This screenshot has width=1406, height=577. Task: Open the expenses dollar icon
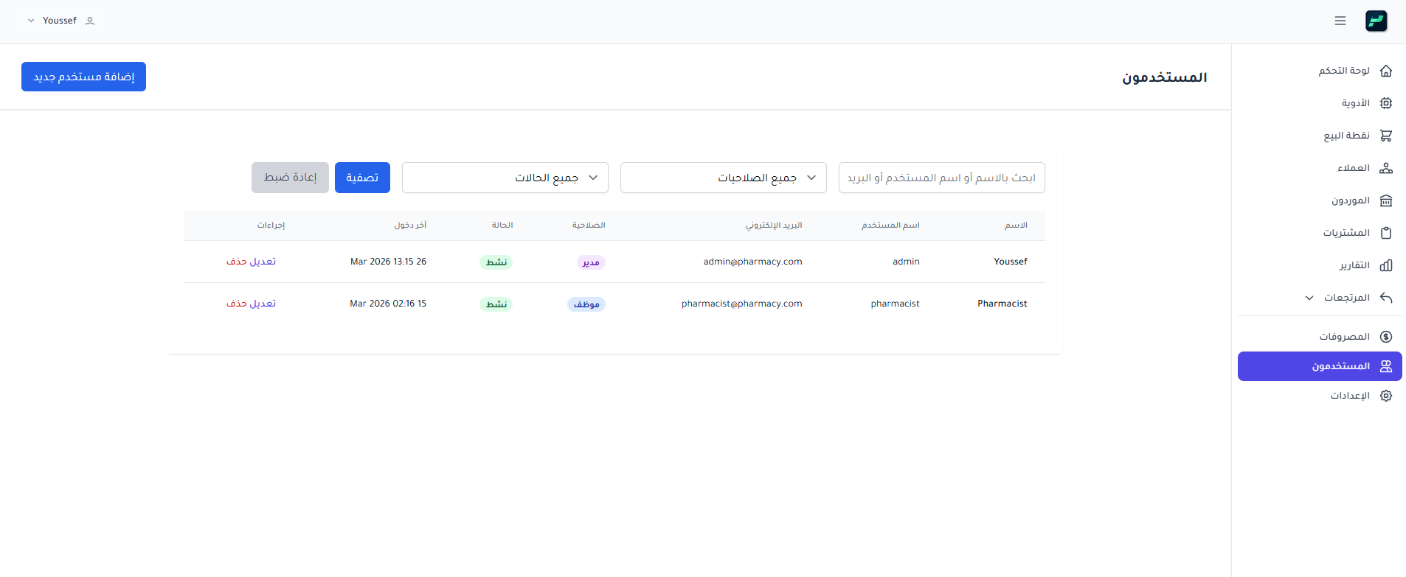point(1386,337)
